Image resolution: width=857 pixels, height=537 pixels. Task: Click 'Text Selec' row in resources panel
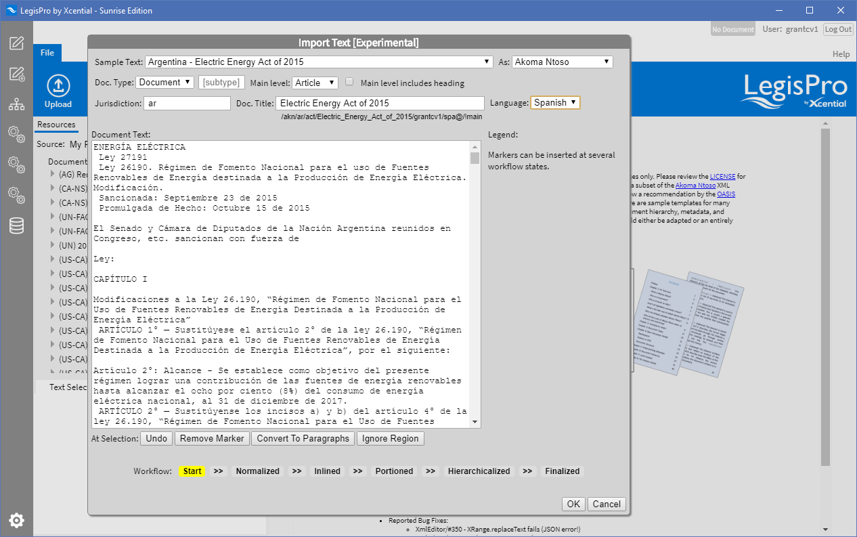pyautogui.click(x=68, y=387)
